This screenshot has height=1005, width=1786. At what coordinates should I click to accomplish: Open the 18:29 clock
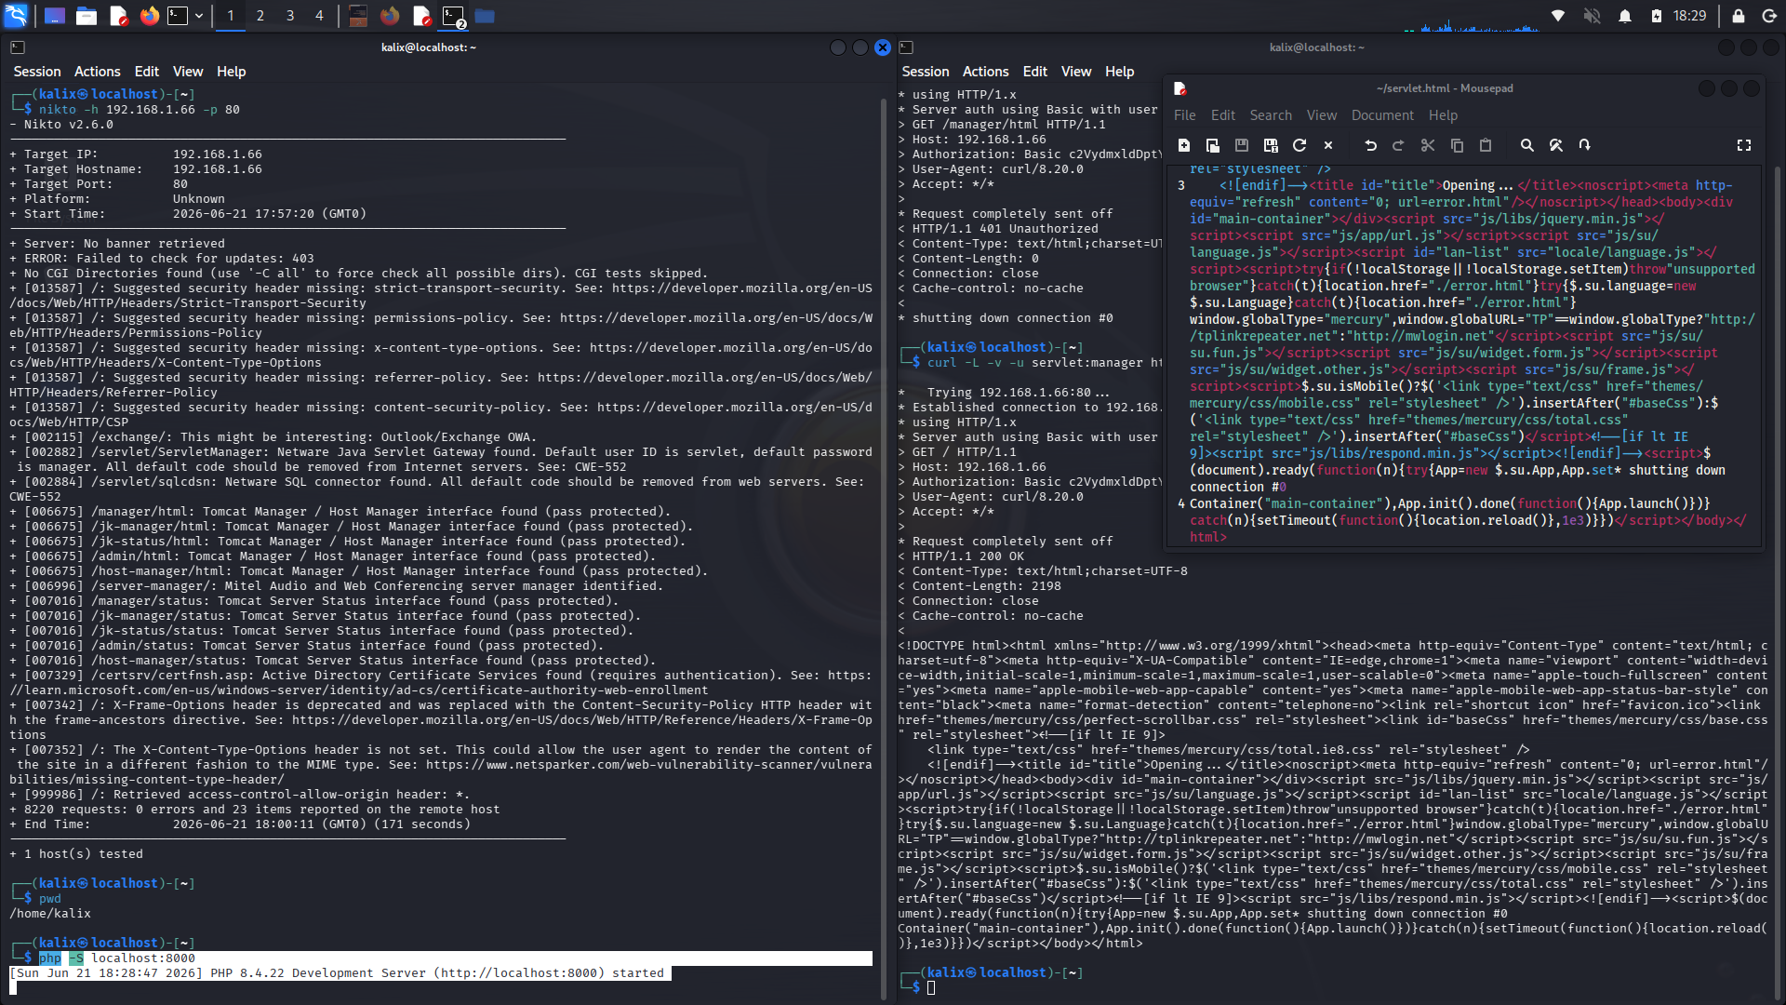[1689, 16]
